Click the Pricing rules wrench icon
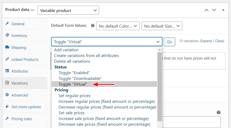This screenshot has height=128, width=231. pyautogui.click(x=7, y=118)
